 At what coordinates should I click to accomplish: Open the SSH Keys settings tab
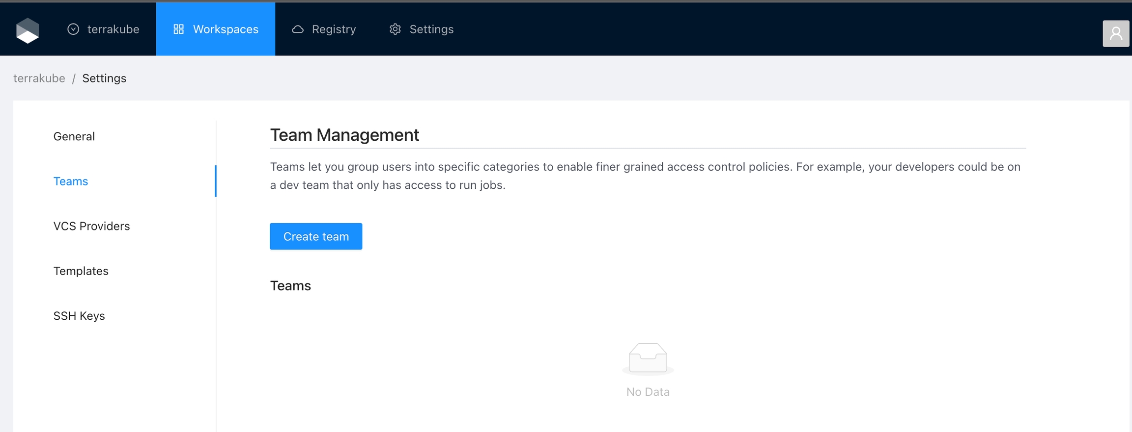[79, 316]
